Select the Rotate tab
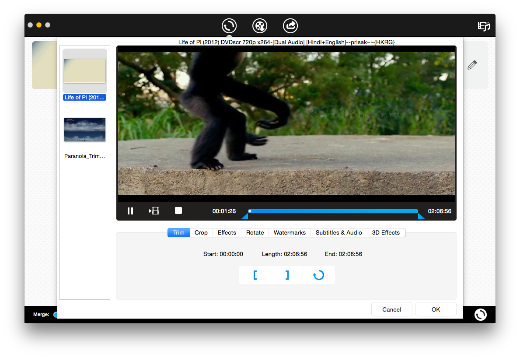 [x=255, y=232]
